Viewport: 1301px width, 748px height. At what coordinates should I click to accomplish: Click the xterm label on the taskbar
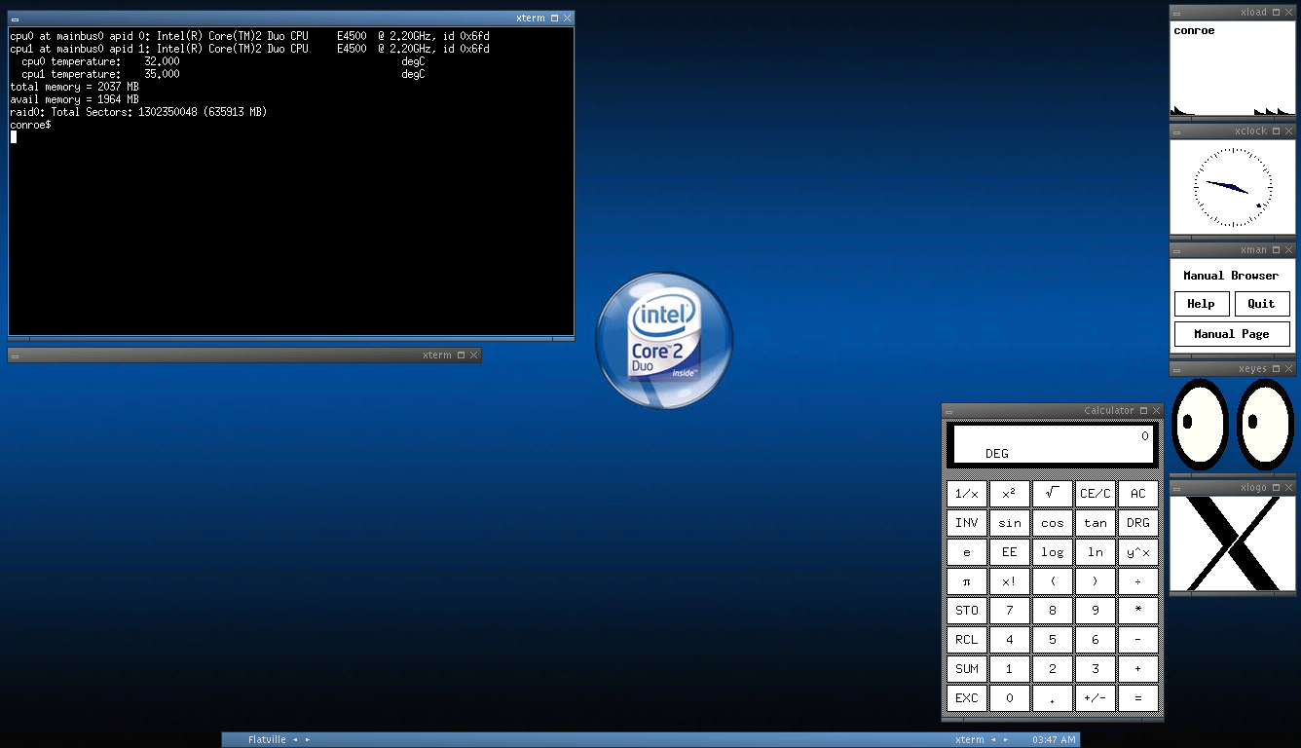point(969,740)
